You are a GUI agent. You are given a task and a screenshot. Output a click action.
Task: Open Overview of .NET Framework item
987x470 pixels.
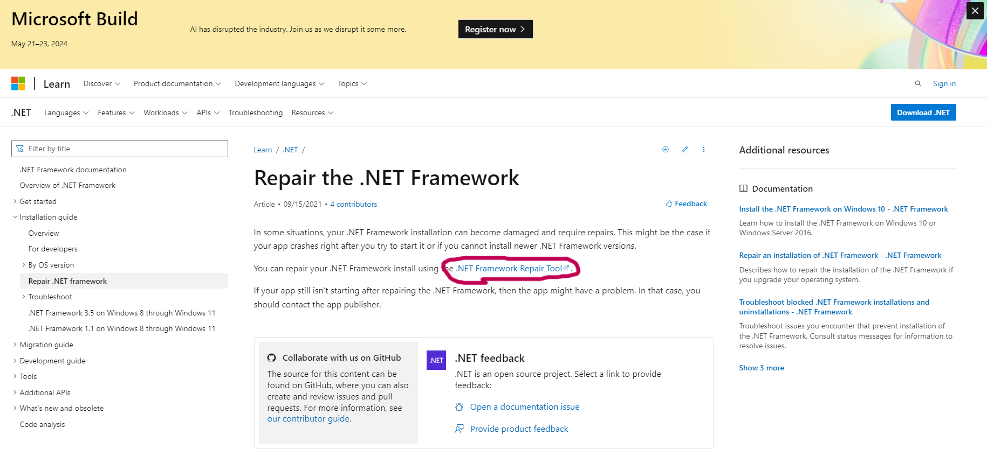point(67,185)
